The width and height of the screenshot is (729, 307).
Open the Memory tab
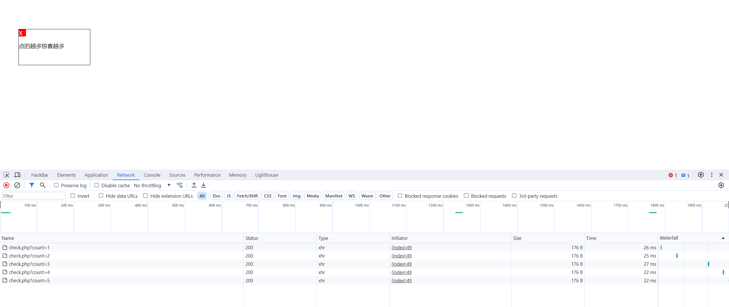point(238,175)
